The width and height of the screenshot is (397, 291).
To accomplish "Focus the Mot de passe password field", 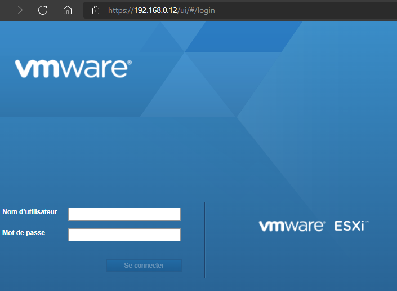I will point(124,235).
